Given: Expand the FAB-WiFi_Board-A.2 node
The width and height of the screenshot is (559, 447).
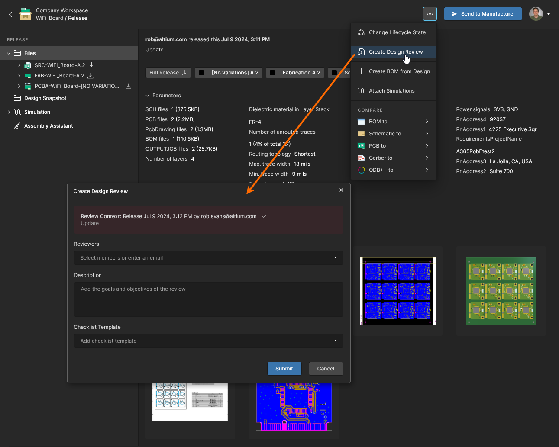Looking at the screenshot, I should tap(19, 76).
